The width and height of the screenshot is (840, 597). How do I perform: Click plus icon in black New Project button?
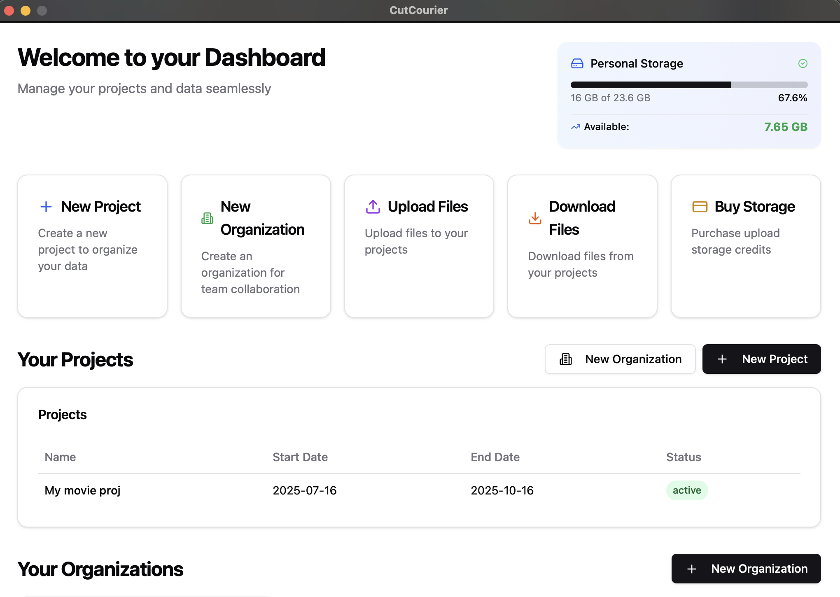722,359
